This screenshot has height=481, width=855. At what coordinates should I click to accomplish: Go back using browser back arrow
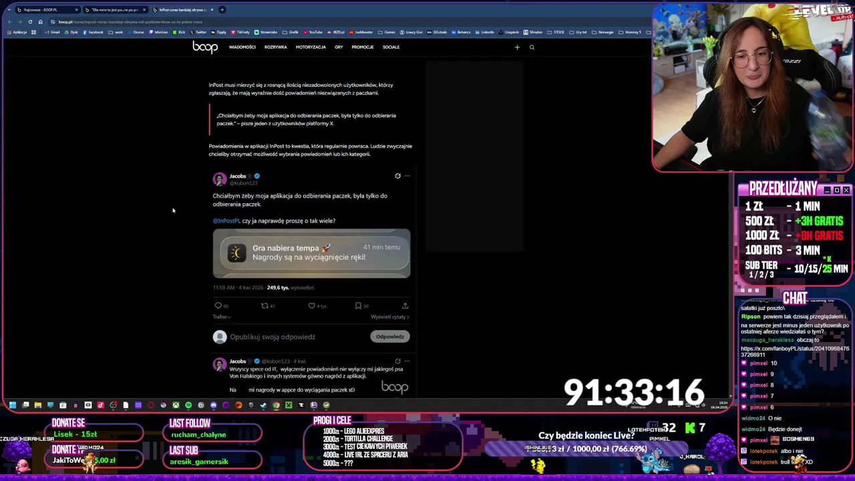9,22
